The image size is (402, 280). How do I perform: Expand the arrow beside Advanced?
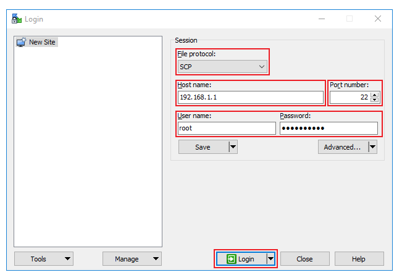click(372, 147)
